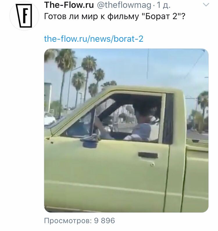Tap the truck's side mirror in video
Viewport: 218px width, 231px height.
click(x=90, y=141)
